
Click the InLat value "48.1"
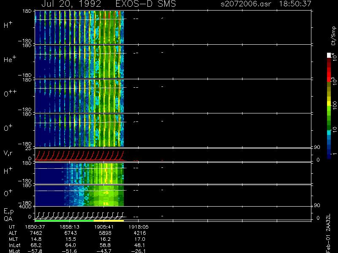click(x=140, y=245)
